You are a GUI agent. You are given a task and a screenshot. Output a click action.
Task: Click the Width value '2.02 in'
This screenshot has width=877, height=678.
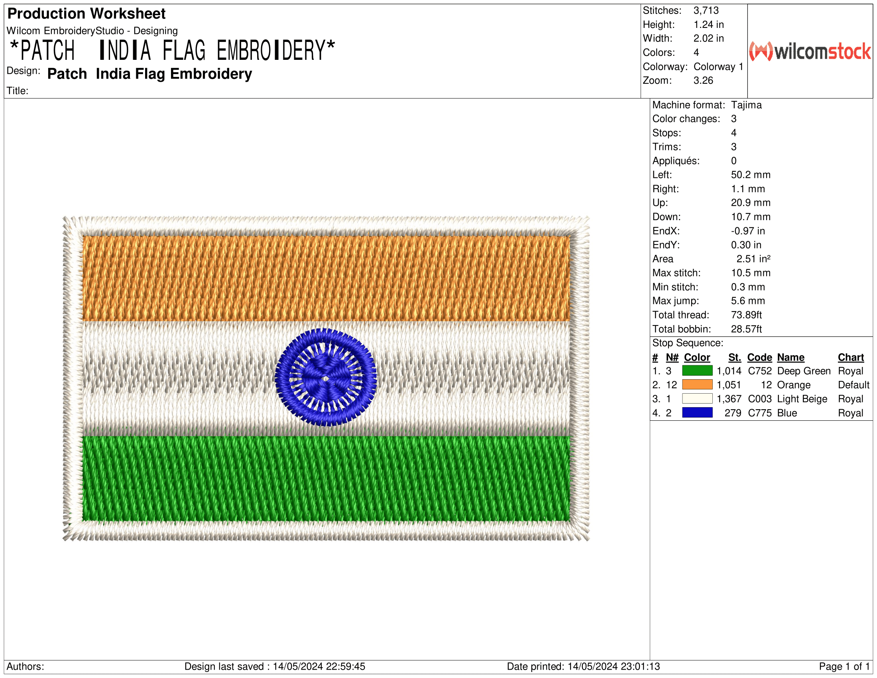[x=708, y=39]
